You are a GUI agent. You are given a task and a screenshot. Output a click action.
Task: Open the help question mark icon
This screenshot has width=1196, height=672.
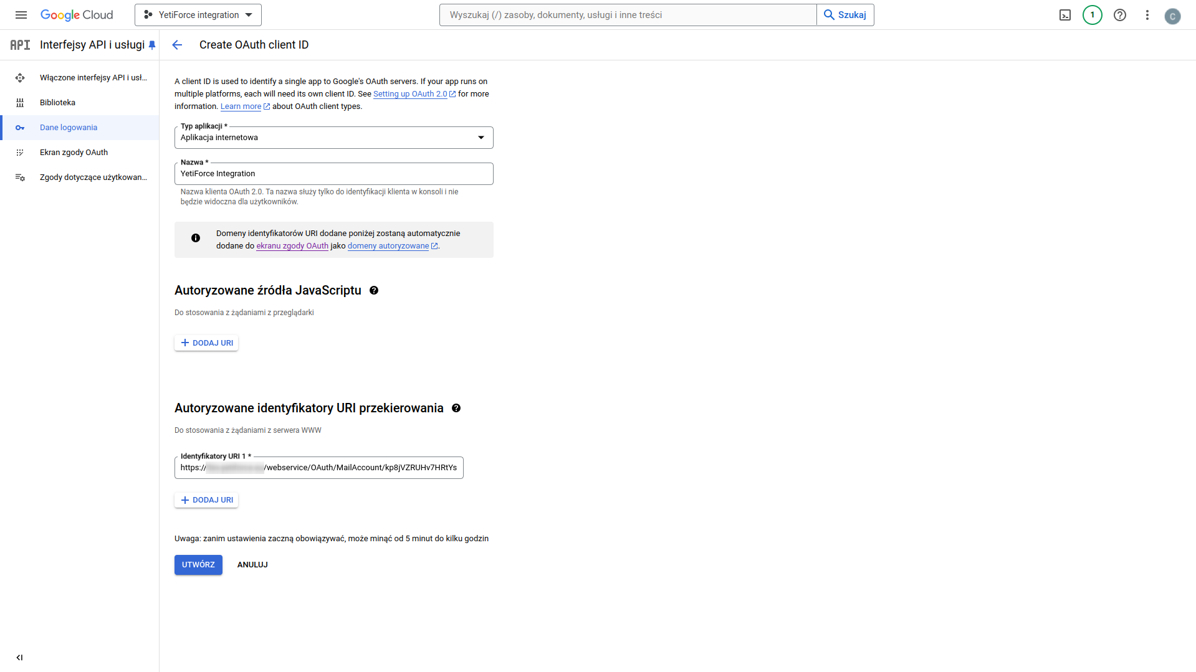click(1120, 15)
